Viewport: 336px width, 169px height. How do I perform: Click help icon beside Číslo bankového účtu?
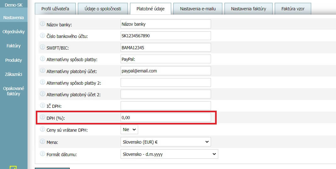tap(42, 35)
